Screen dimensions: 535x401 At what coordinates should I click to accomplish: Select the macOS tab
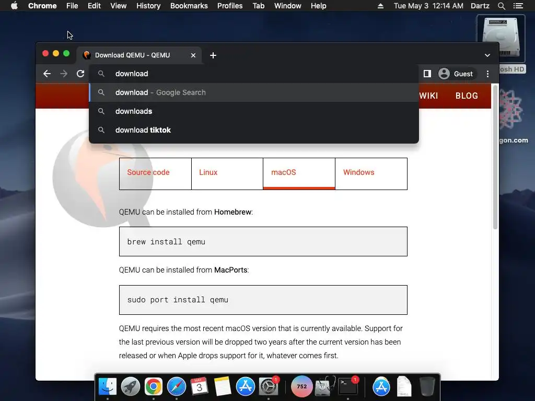299,173
